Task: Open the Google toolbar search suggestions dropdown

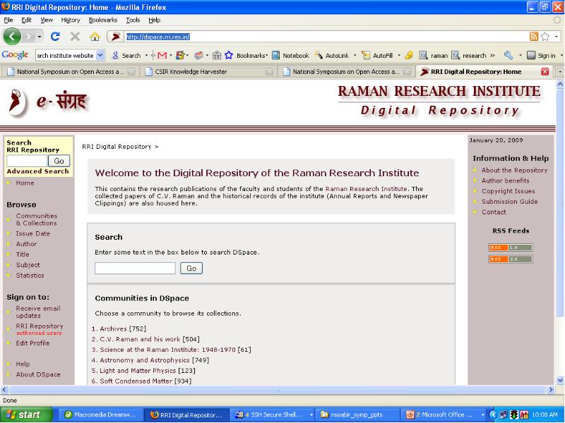Action: pos(100,56)
